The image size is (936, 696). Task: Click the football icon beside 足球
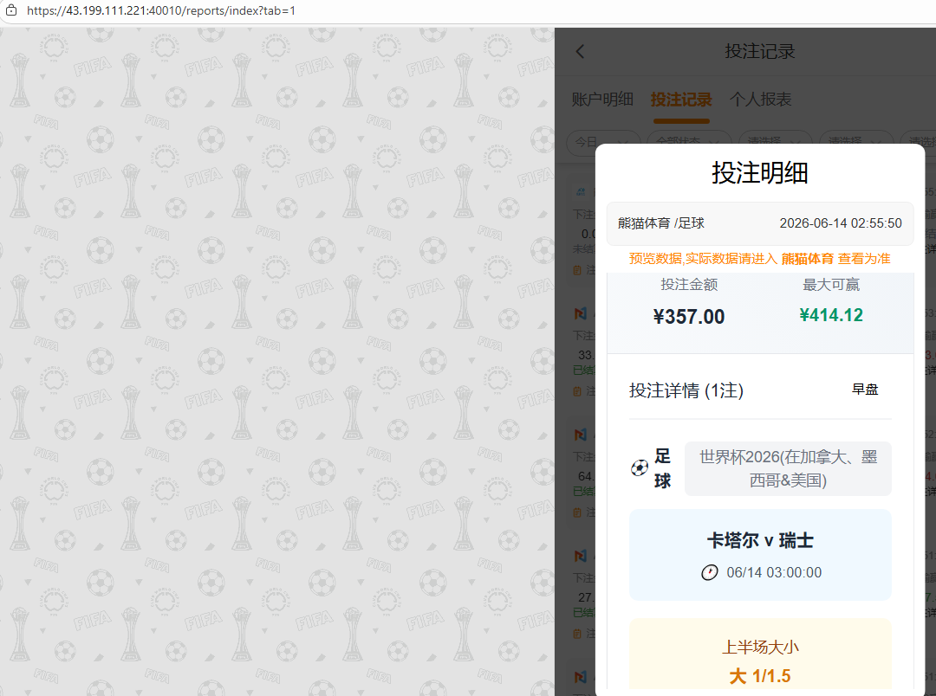pos(640,468)
